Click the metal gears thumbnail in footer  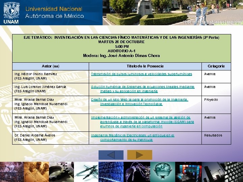pos(61,172)
